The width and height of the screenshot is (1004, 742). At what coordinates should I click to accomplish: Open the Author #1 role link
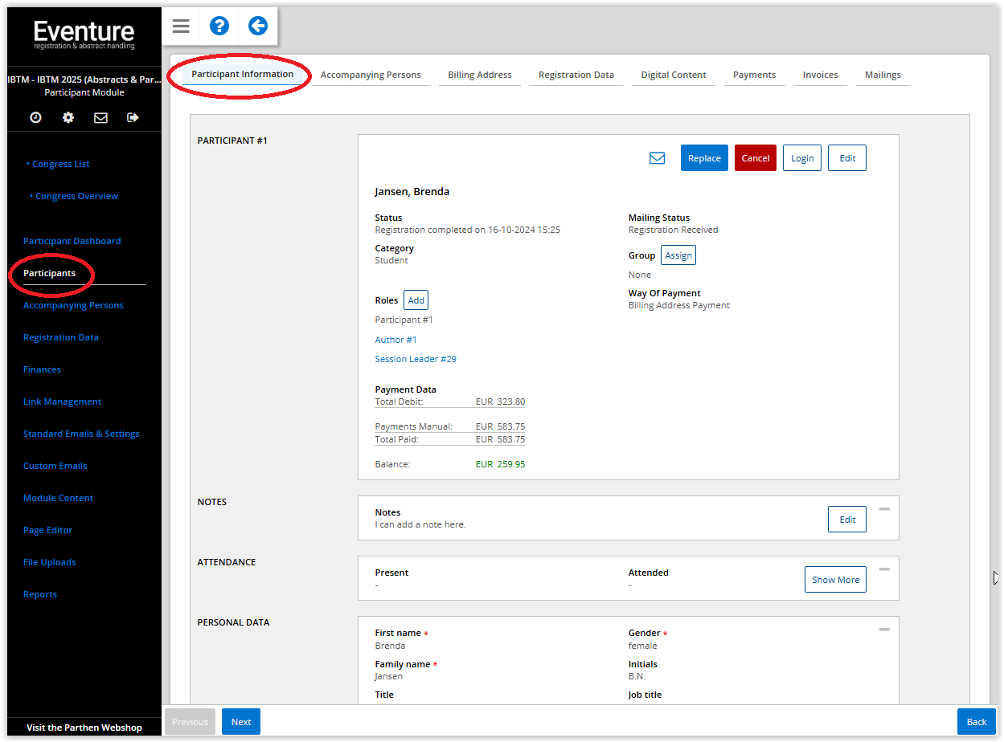[396, 340]
